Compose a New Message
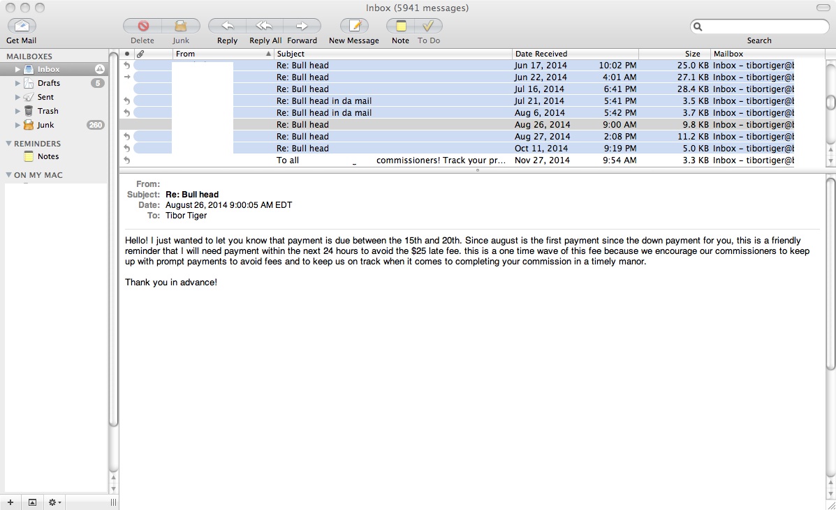The height and width of the screenshot is (510, 836). click(354, 26)
